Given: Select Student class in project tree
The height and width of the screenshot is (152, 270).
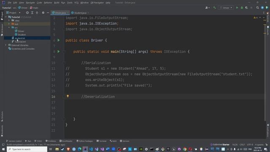Looking at the screenshot, I should coord(20,35).
